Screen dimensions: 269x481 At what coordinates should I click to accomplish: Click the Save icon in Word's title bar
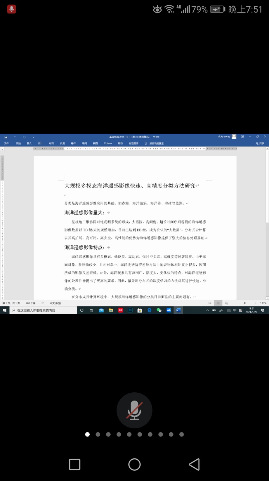pyautogui.click(x=6, y=137)
